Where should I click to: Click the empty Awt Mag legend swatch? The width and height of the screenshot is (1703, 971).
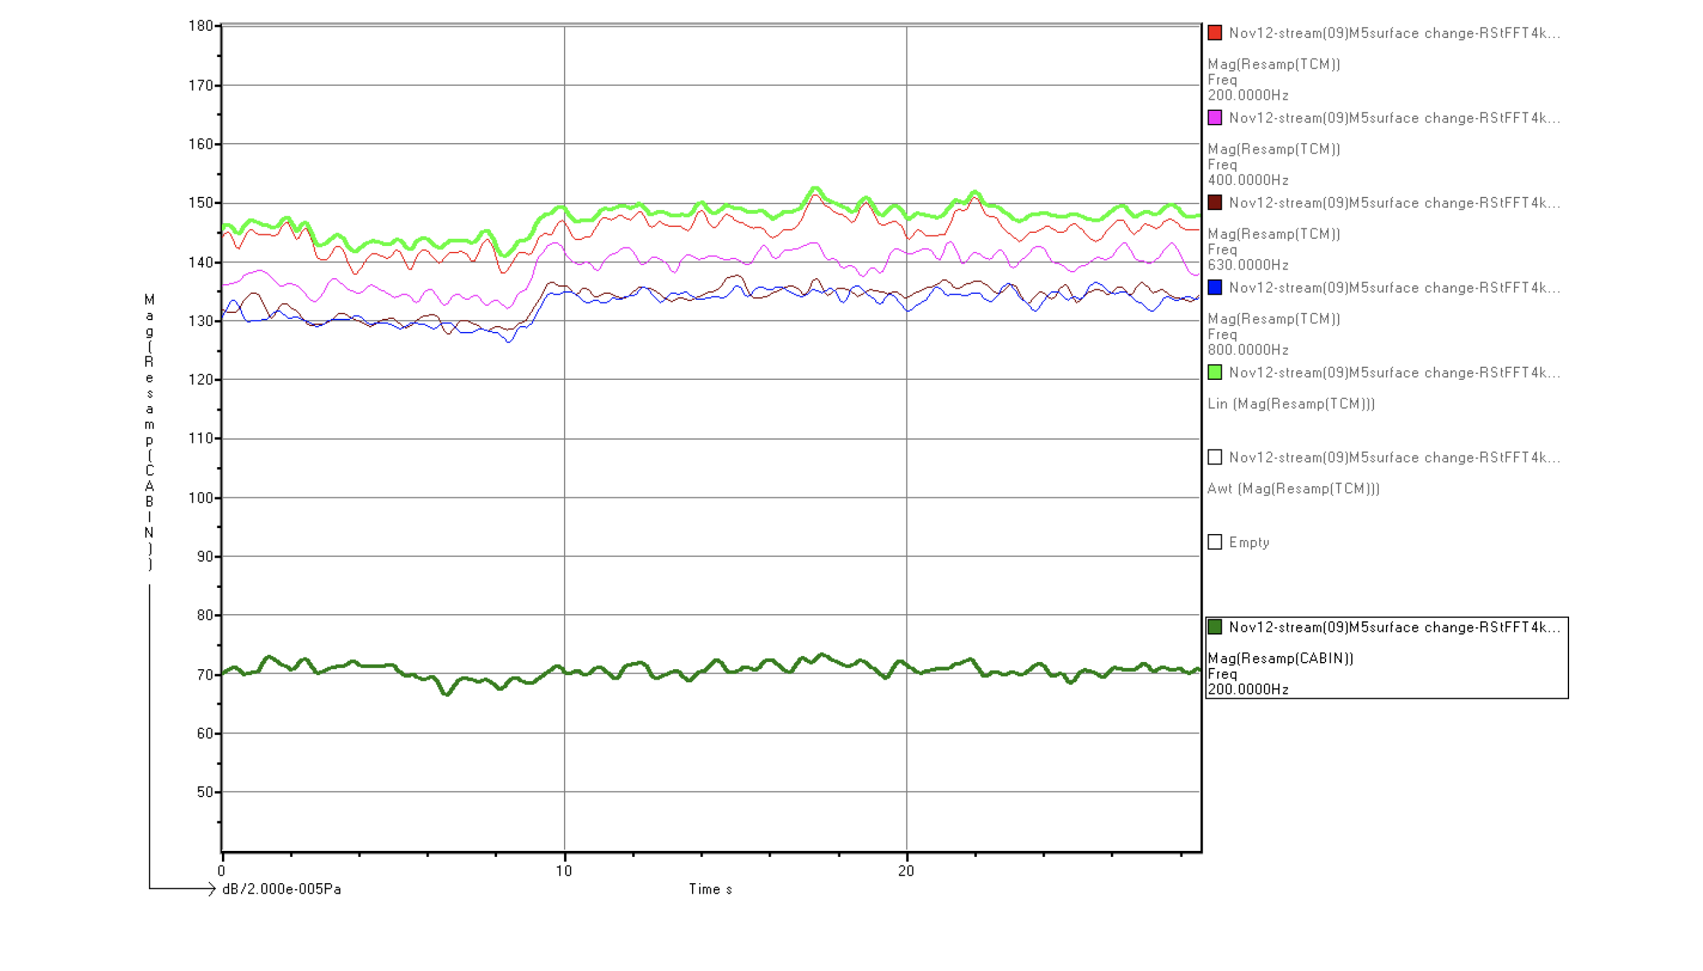1215,457
